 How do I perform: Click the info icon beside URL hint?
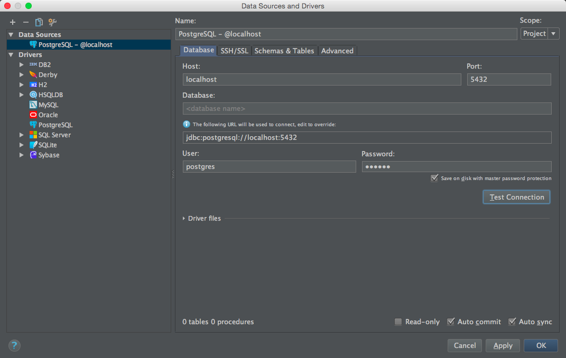pyautogui.click(x=186, y=124)
